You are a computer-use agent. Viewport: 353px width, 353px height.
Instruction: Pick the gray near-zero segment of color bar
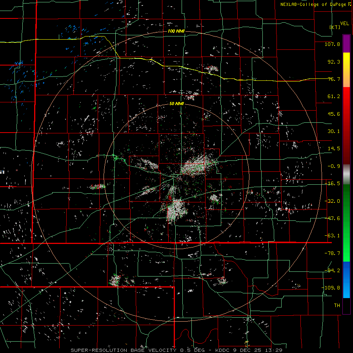pyautogui.click(x=346, y=175)
